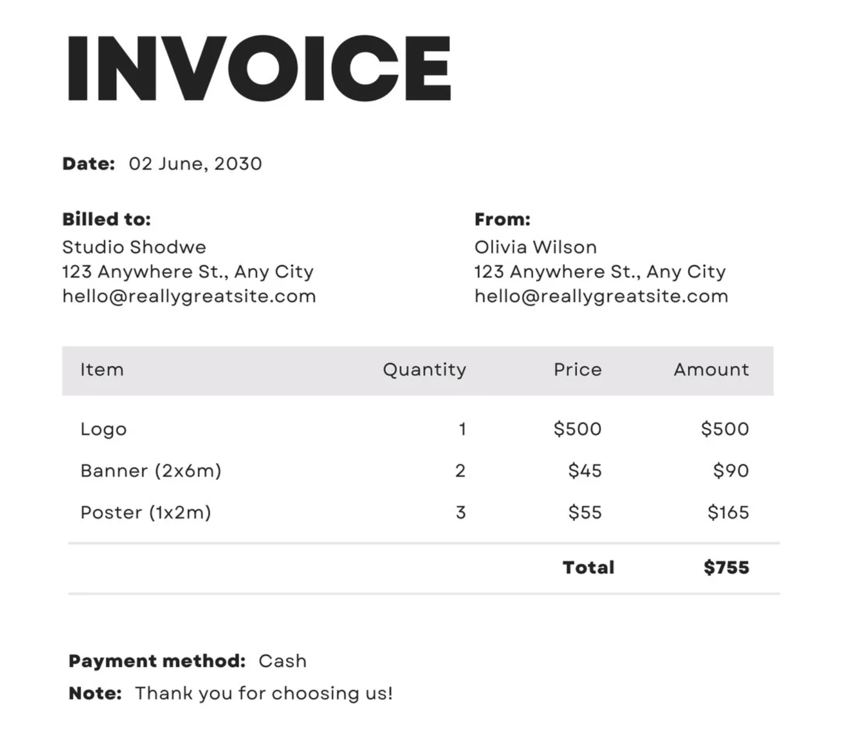
Task: Click the $165 poster amount
Action: pyautogui.click(x=728, y=512)
